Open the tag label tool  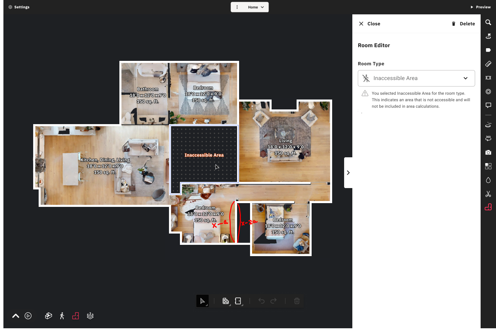[488, 50]
